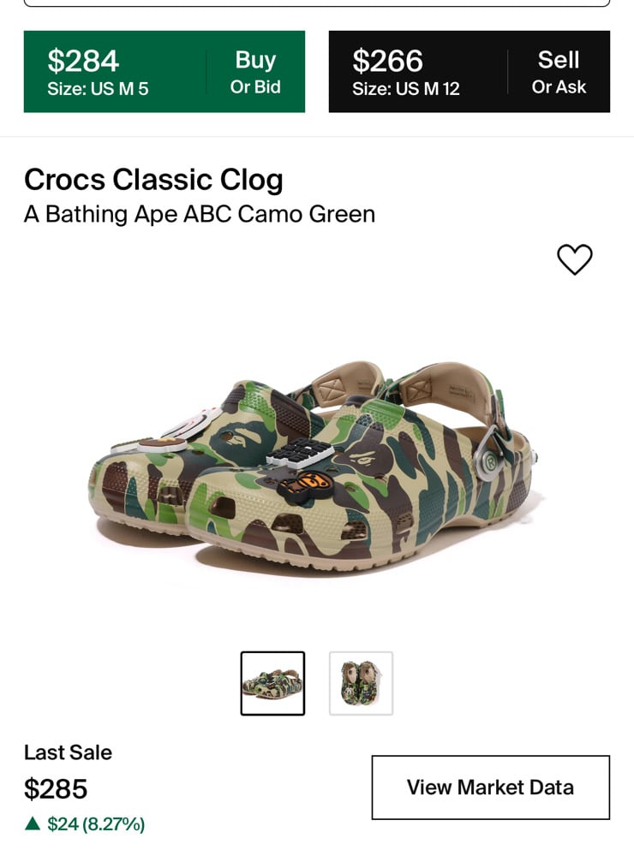Open View Market Data

click(491, 788)
